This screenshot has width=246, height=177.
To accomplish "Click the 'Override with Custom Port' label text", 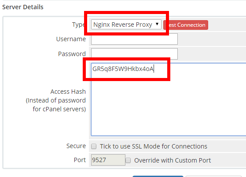I will point(173,160).
